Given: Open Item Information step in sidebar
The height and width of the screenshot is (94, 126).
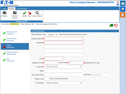Looking at the screenshot, I should 10,60.
